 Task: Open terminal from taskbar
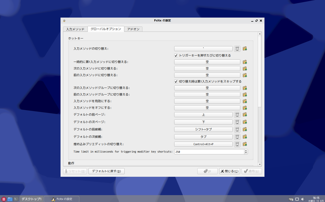click(16, 199)
